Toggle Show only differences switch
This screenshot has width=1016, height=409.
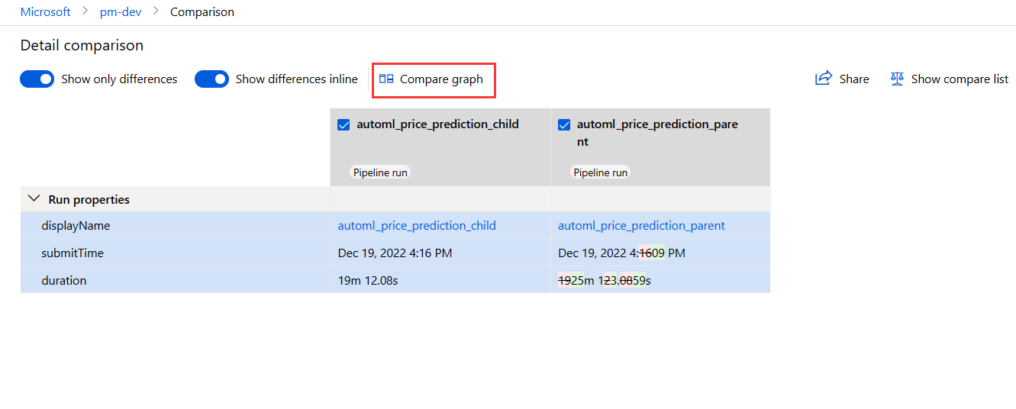(37, 79)
